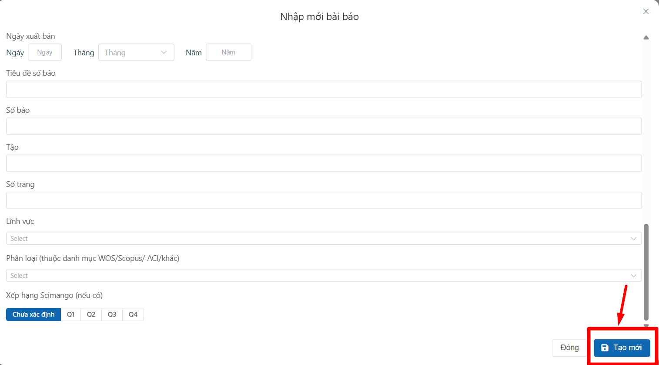Close the dialog with the X icon

coord(646,12)
